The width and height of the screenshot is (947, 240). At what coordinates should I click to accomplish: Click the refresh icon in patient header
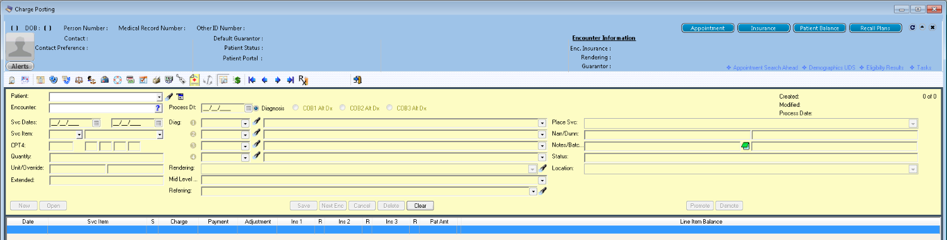(x=912, y=28)
